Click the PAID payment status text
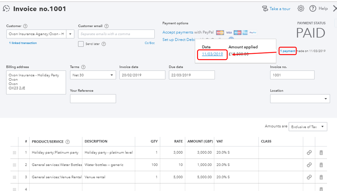This screenshot has height=191, width=337. [x=311, y=33]
